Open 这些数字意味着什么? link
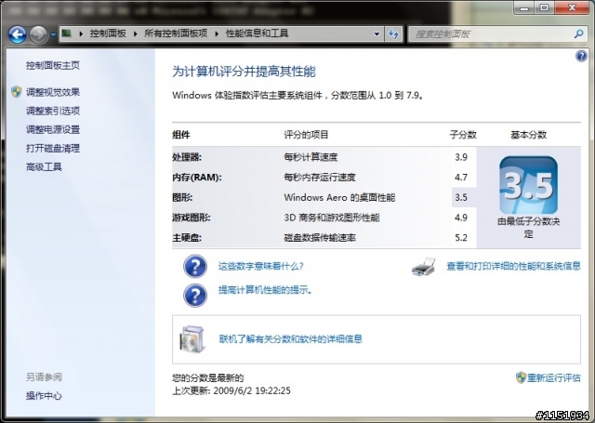 260,266
